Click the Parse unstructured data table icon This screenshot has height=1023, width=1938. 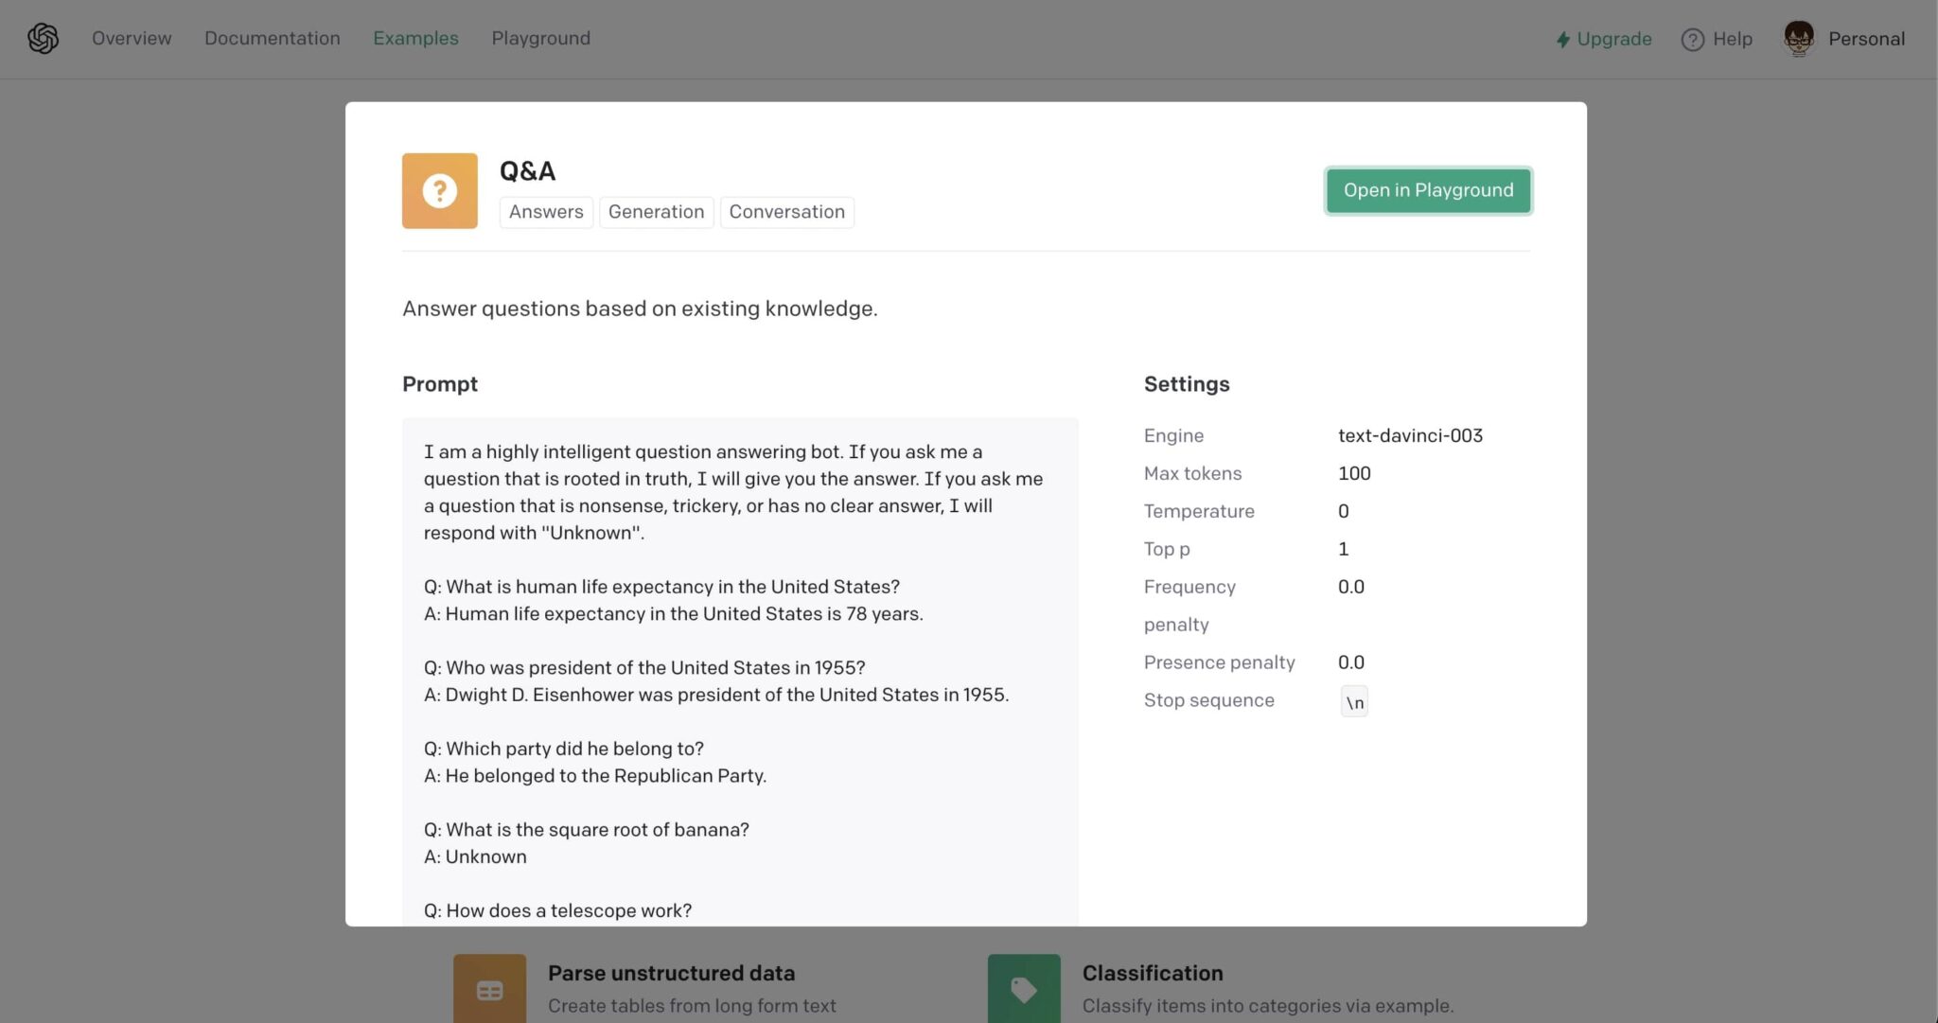click(489, 989)
